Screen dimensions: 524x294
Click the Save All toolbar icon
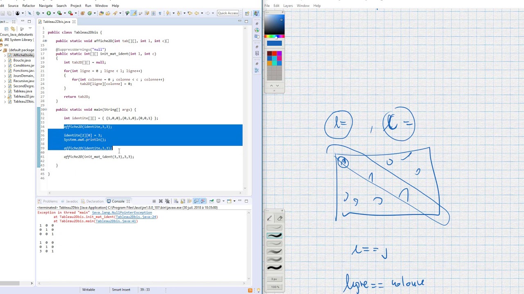[9, 13]
